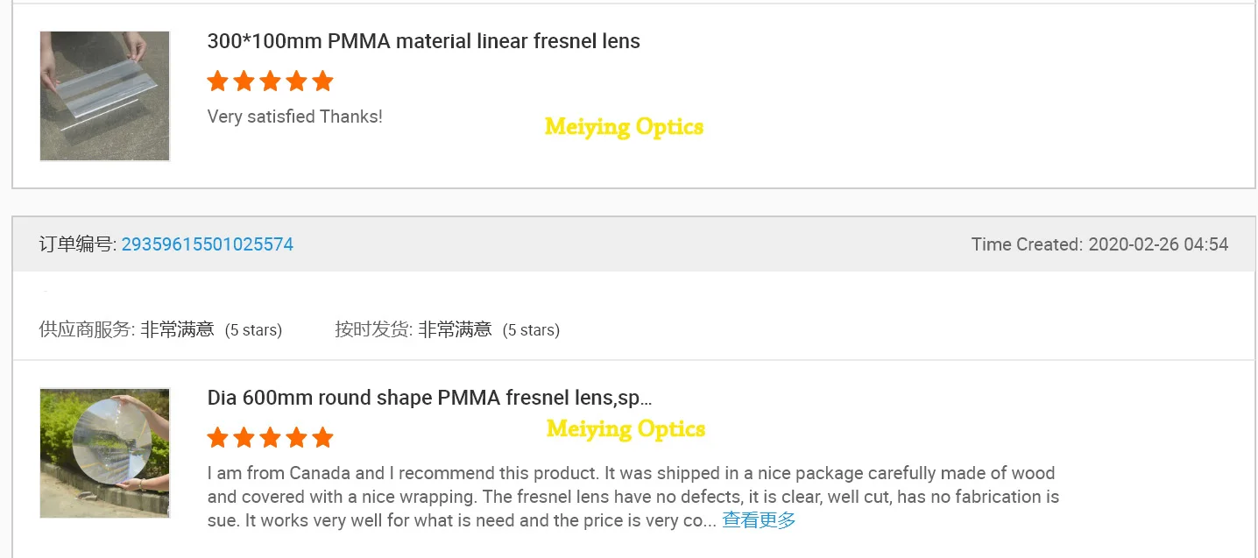Open the linear fresnel lens product thumbnail
1258x558 pixels.
[104, 96]
